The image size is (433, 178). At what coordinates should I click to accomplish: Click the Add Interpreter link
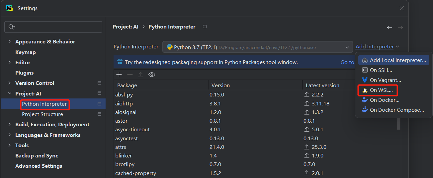pos(374,47)
